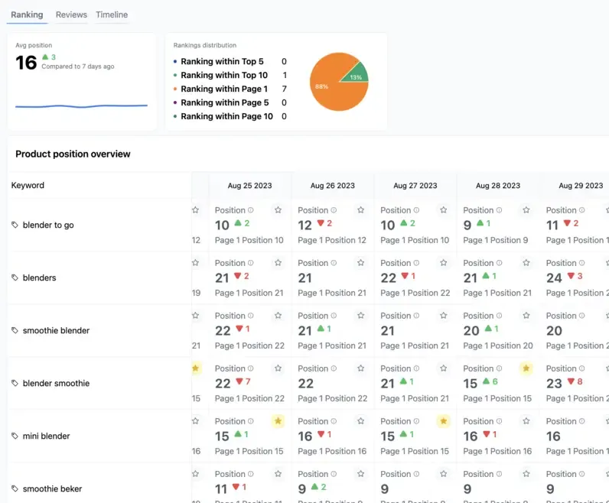Click info icon for blender to go Aug 27

coord(416,210)
